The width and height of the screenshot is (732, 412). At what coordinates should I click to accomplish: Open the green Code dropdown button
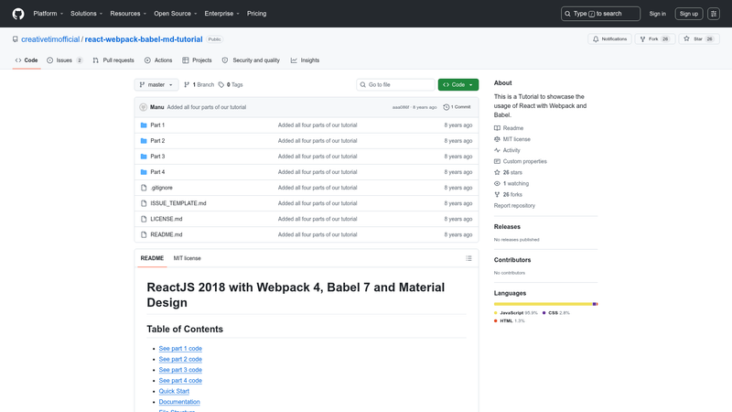point(458,84)
